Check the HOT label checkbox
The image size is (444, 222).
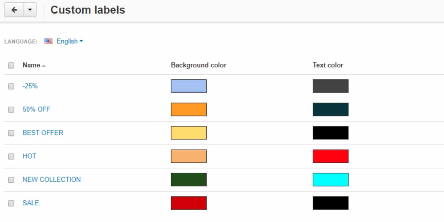[x=11, y=156]
